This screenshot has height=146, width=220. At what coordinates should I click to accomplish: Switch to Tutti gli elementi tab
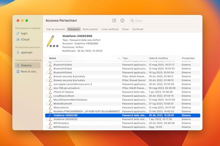[x=56, y=29]
